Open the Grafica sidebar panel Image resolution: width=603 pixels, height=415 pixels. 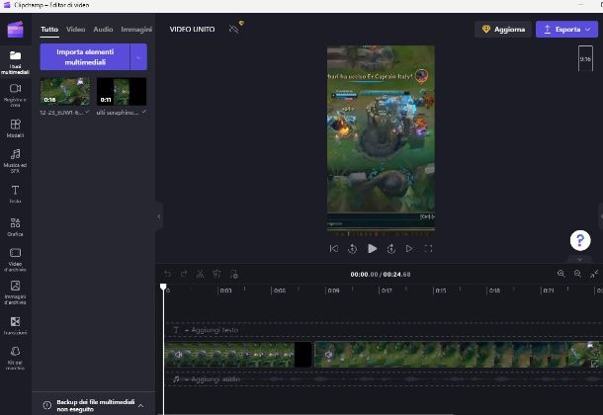(x=15, y=226)
